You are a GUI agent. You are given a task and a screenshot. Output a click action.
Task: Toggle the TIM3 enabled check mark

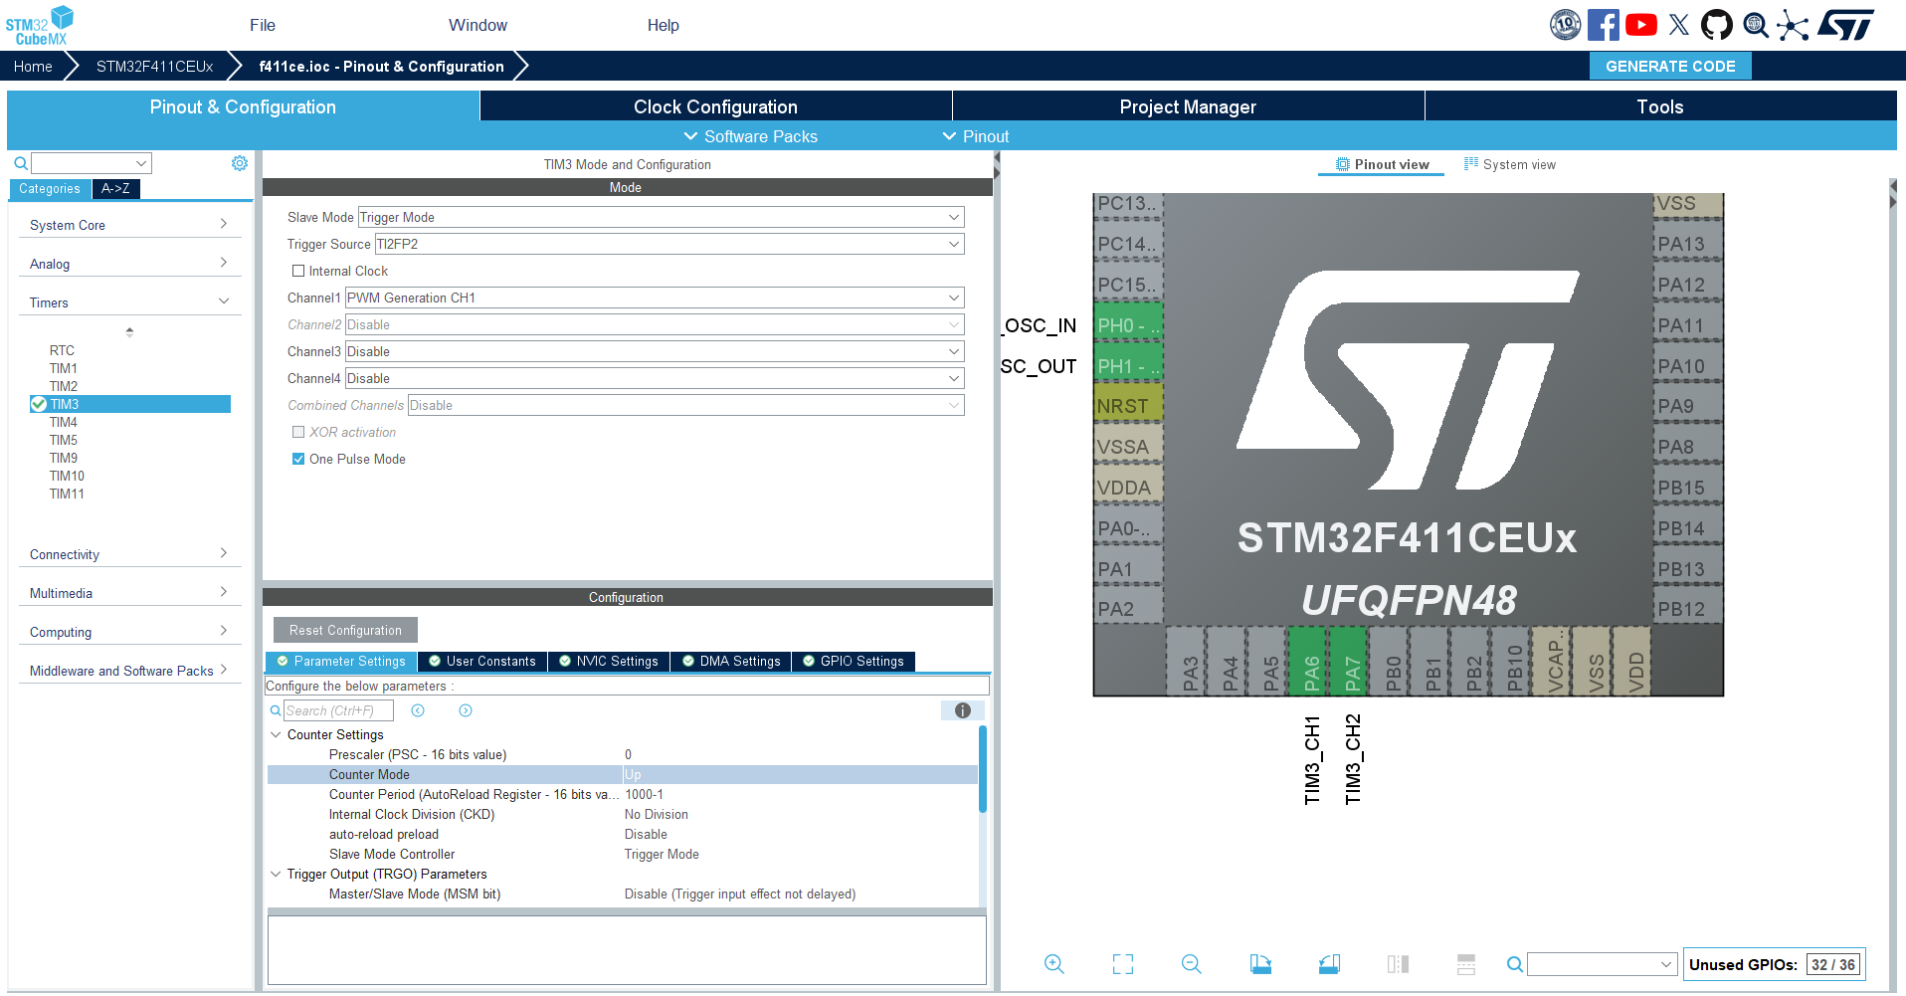(39, 404)
